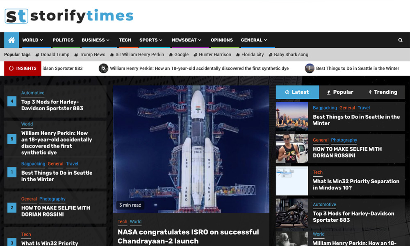Open the Harley-Davidson motorcycle thumbnail
The height and width of the screenshot is (246, 410).
coord(292,213)
